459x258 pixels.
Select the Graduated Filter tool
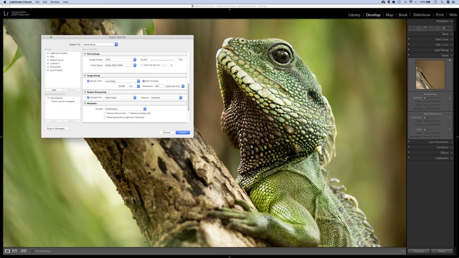click(431, 28)
